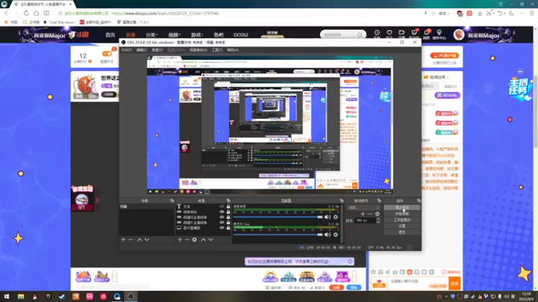Image resolution: width=538 pixels, height=302 pixels.
Task: Open OBS 查看(V) menu
Action: [157, 50]
